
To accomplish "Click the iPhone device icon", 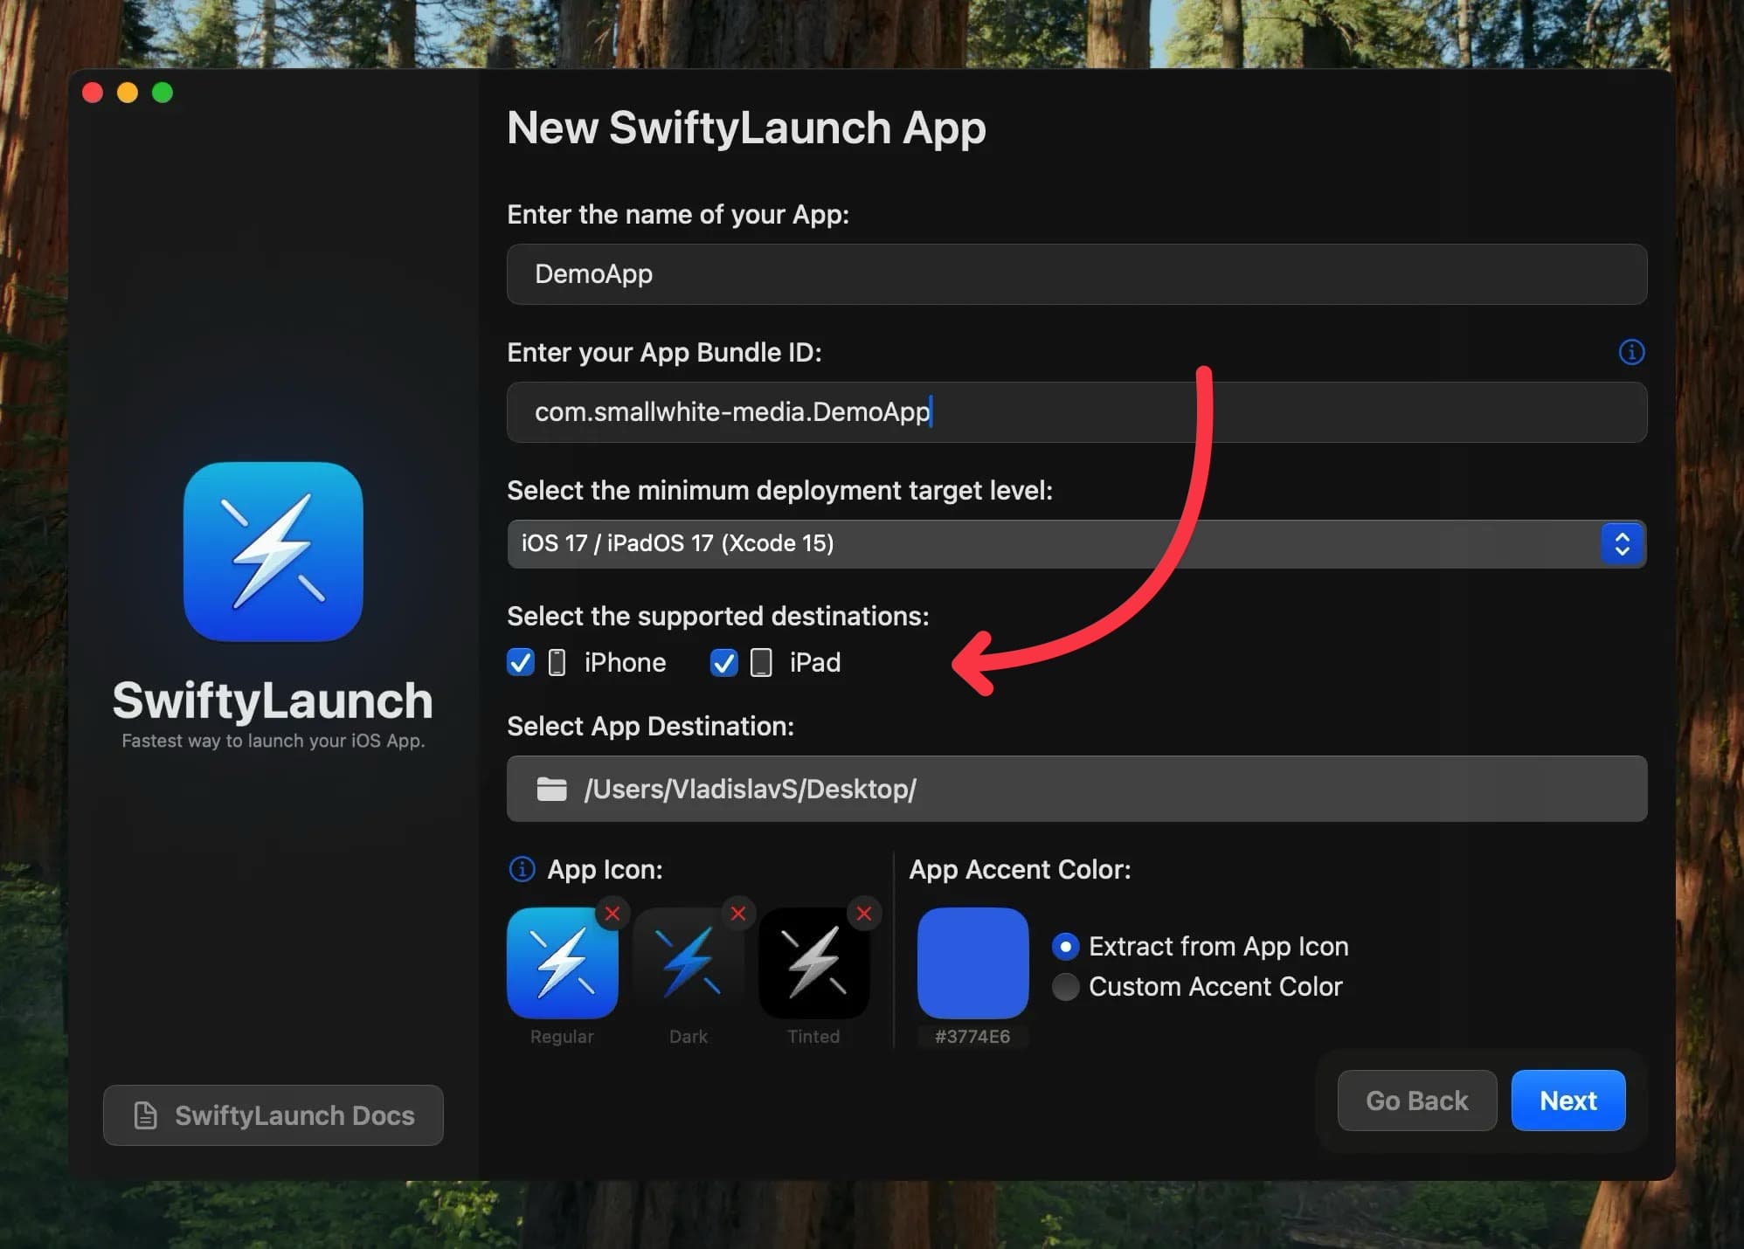I will click(557, 663).
